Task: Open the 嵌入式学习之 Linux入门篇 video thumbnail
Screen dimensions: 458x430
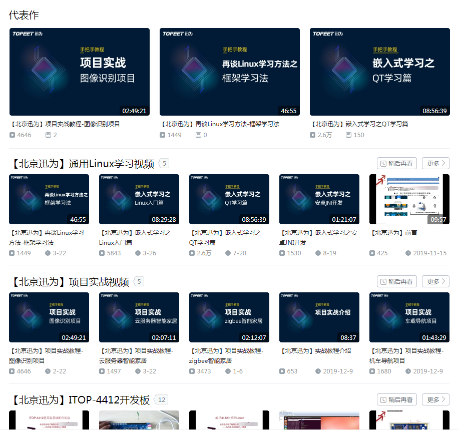Action: tap(139, 199)
